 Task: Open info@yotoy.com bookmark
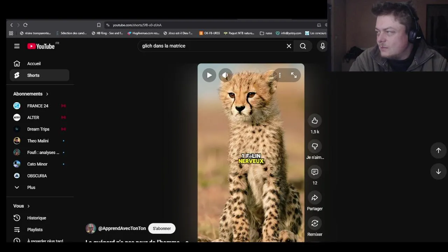288,33
